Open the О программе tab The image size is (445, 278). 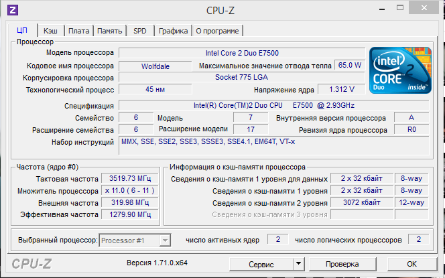[x=217, y=31]
